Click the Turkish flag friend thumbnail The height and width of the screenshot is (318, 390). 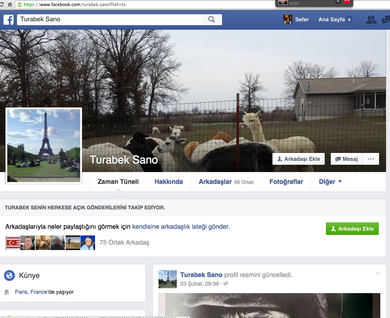(13, 243)
